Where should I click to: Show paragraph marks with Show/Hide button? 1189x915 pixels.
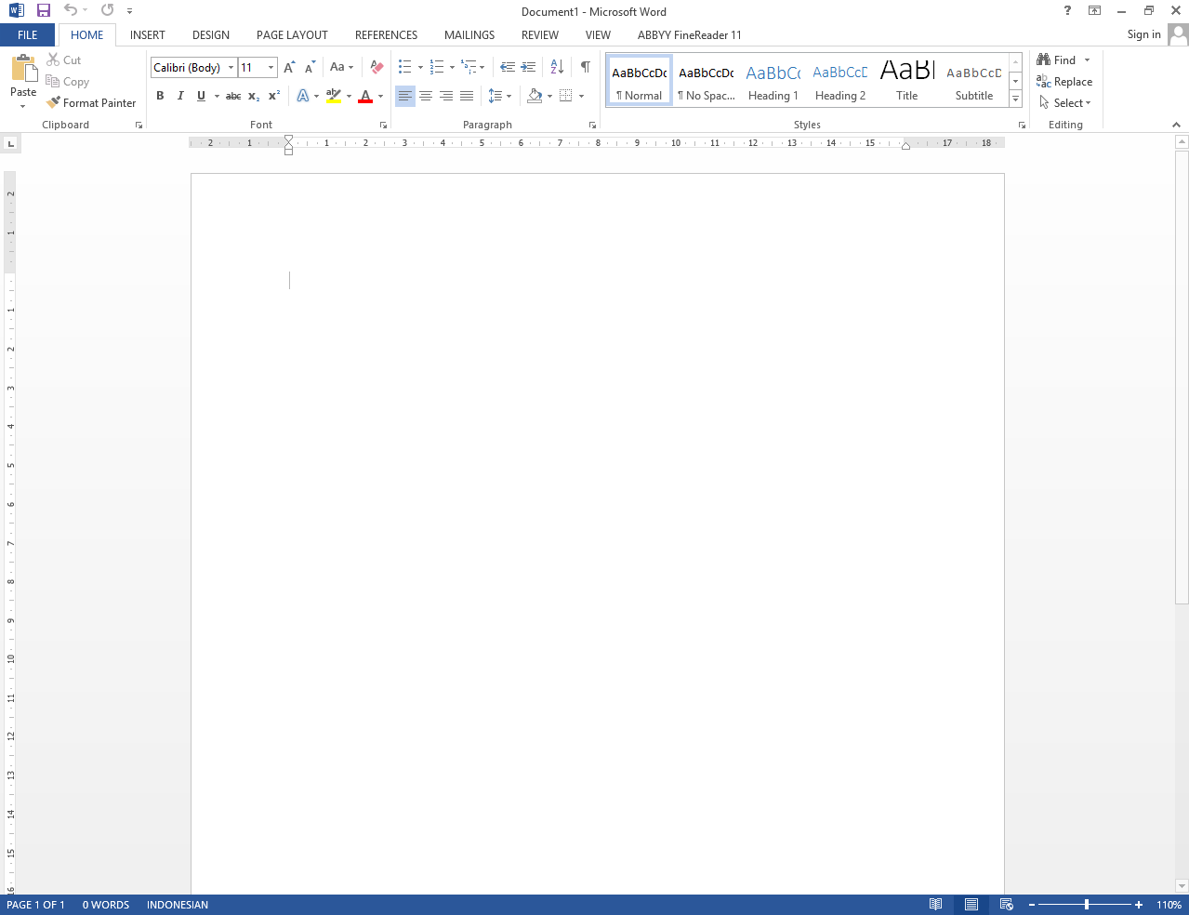585,67
